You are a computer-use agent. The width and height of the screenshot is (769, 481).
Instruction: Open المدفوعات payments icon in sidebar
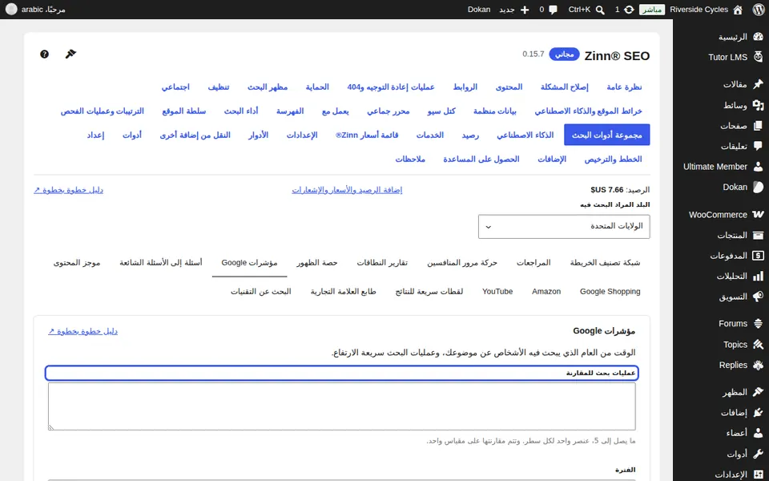[759, 256]
